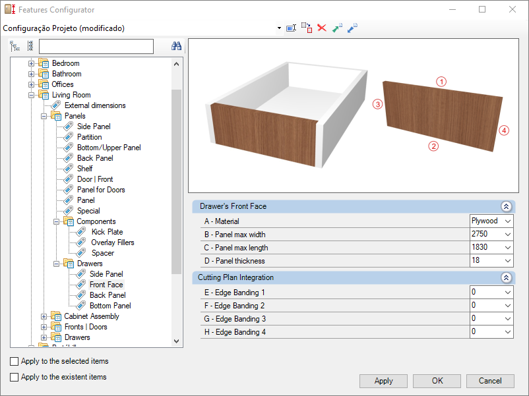Image resolution: width=529 pixels, height=396 pixels.
Task: Expand the Bathroom tree node
Action: (x=31, y=74)
